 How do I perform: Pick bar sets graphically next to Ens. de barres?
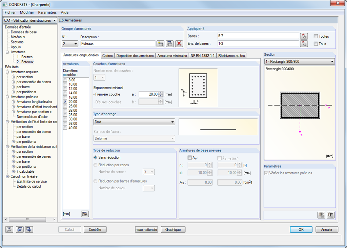coord(304,44)
